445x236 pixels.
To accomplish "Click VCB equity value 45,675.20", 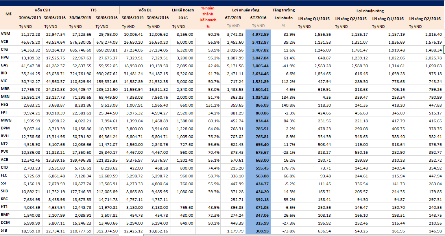I will tap(30, 42).
